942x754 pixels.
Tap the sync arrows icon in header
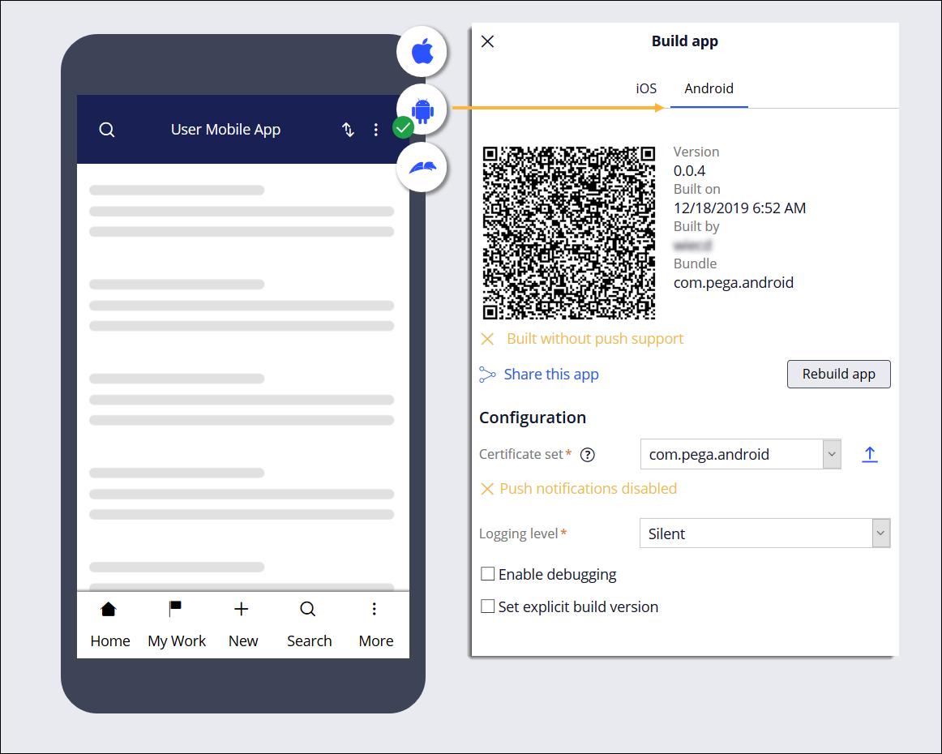point(348,130)
